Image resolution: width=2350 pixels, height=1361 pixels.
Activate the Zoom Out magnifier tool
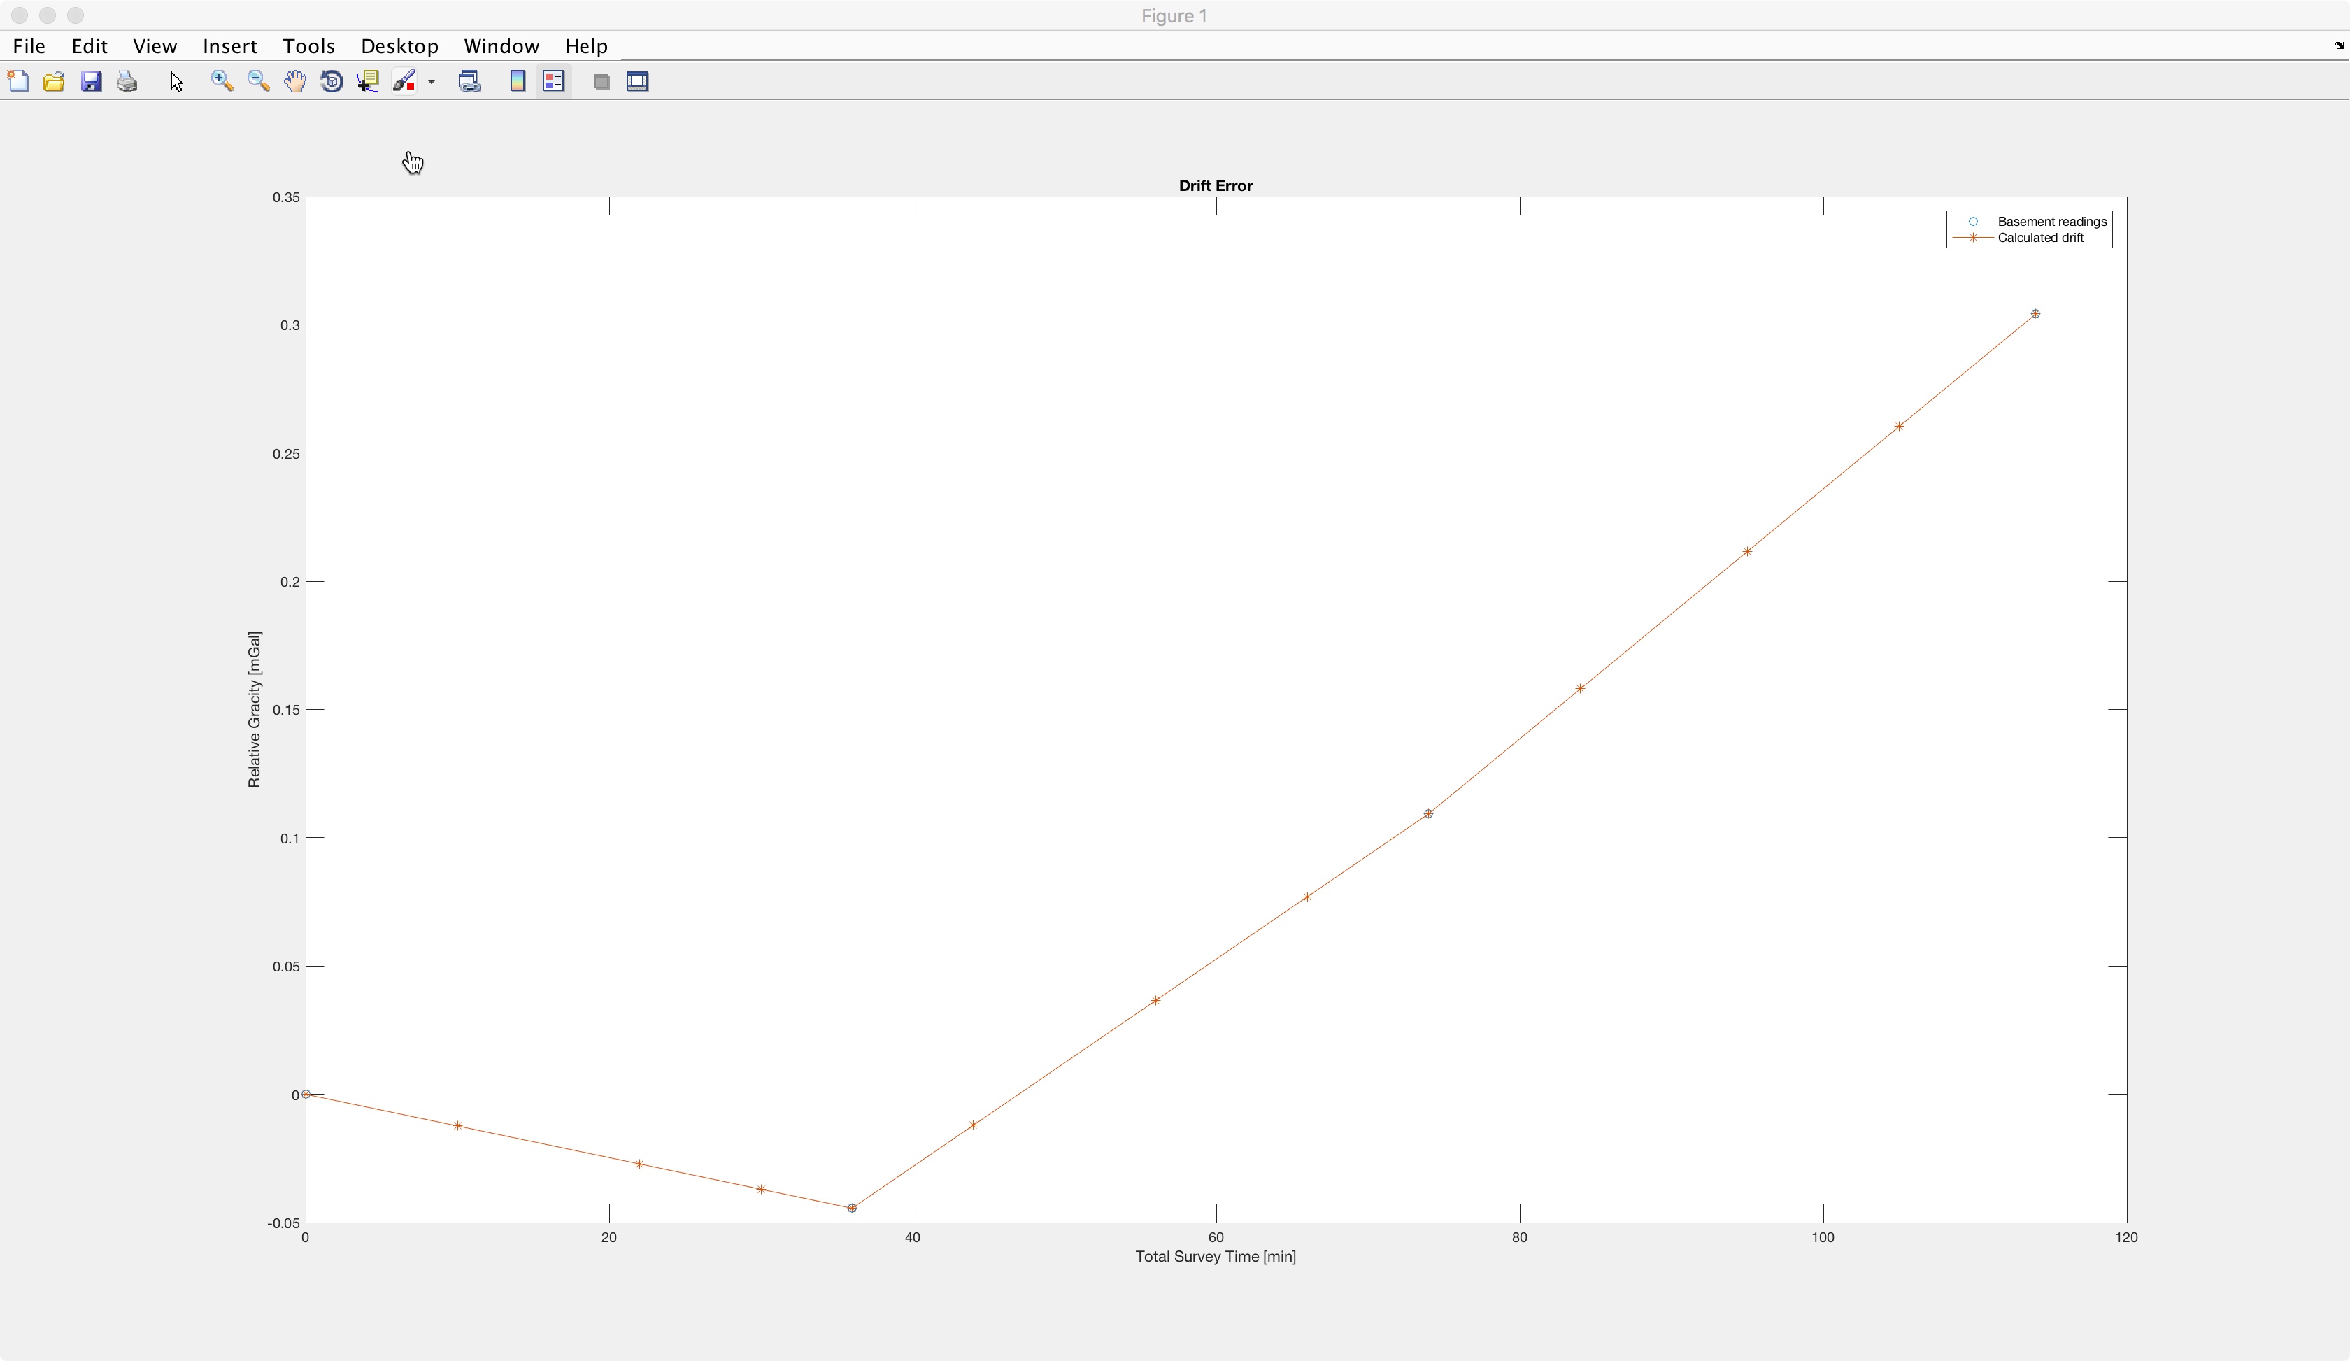point(258,82)
